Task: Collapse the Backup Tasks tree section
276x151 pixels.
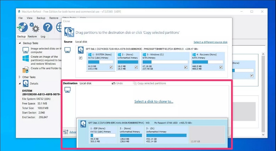Action: coord(19,43)
